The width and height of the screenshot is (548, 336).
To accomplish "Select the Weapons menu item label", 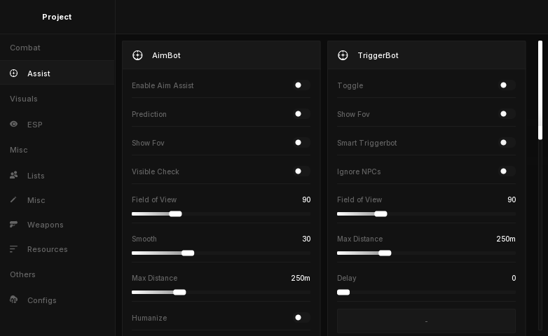I will tap(45, 225).
